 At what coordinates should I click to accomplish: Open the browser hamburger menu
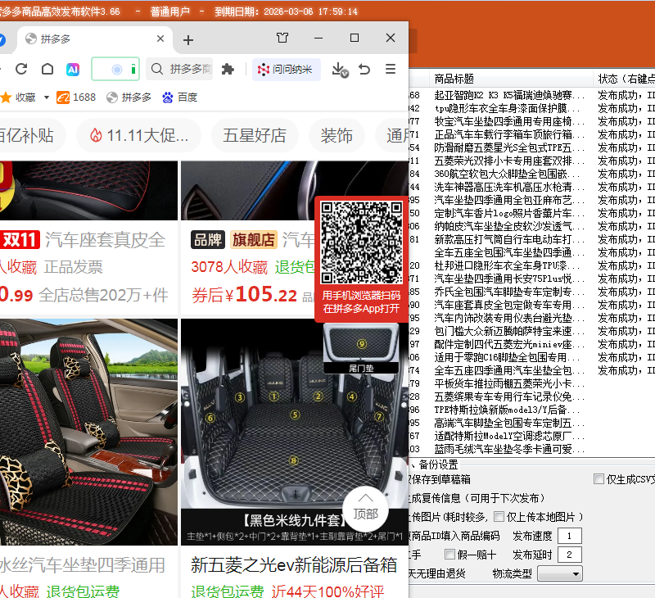pyautogui.click(x=391, y=70)
